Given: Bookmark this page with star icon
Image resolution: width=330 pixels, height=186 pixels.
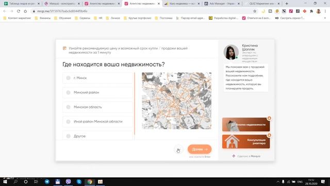Looking at the screenshot, I should tap(255, 11).
